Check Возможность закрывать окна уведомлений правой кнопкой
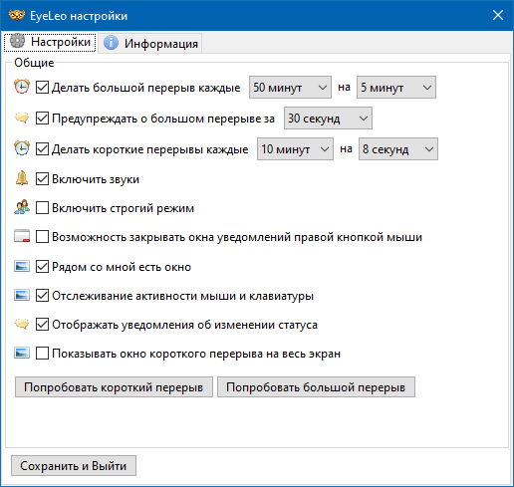 click(42, 237)
